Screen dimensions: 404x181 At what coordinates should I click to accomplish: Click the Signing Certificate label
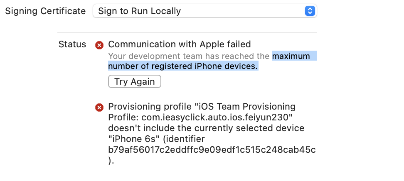pos(45,11)
